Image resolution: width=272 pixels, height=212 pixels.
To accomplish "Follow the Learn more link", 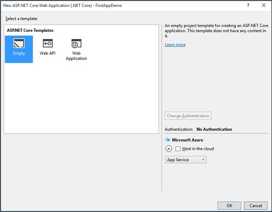I will click(175, 44).
